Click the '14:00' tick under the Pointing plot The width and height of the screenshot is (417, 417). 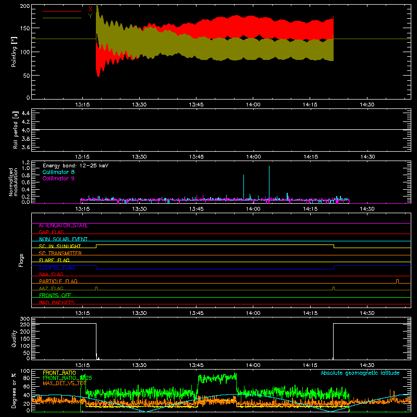pos(253,105)
